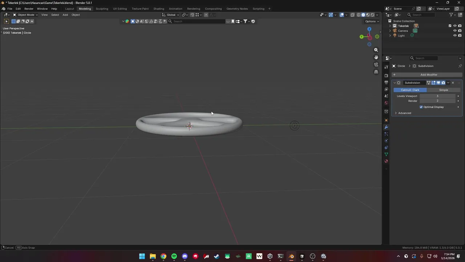Screen dimensions: 465x262
Task: Hide Light in viewport via eye icon
Action: pos(455,35)
